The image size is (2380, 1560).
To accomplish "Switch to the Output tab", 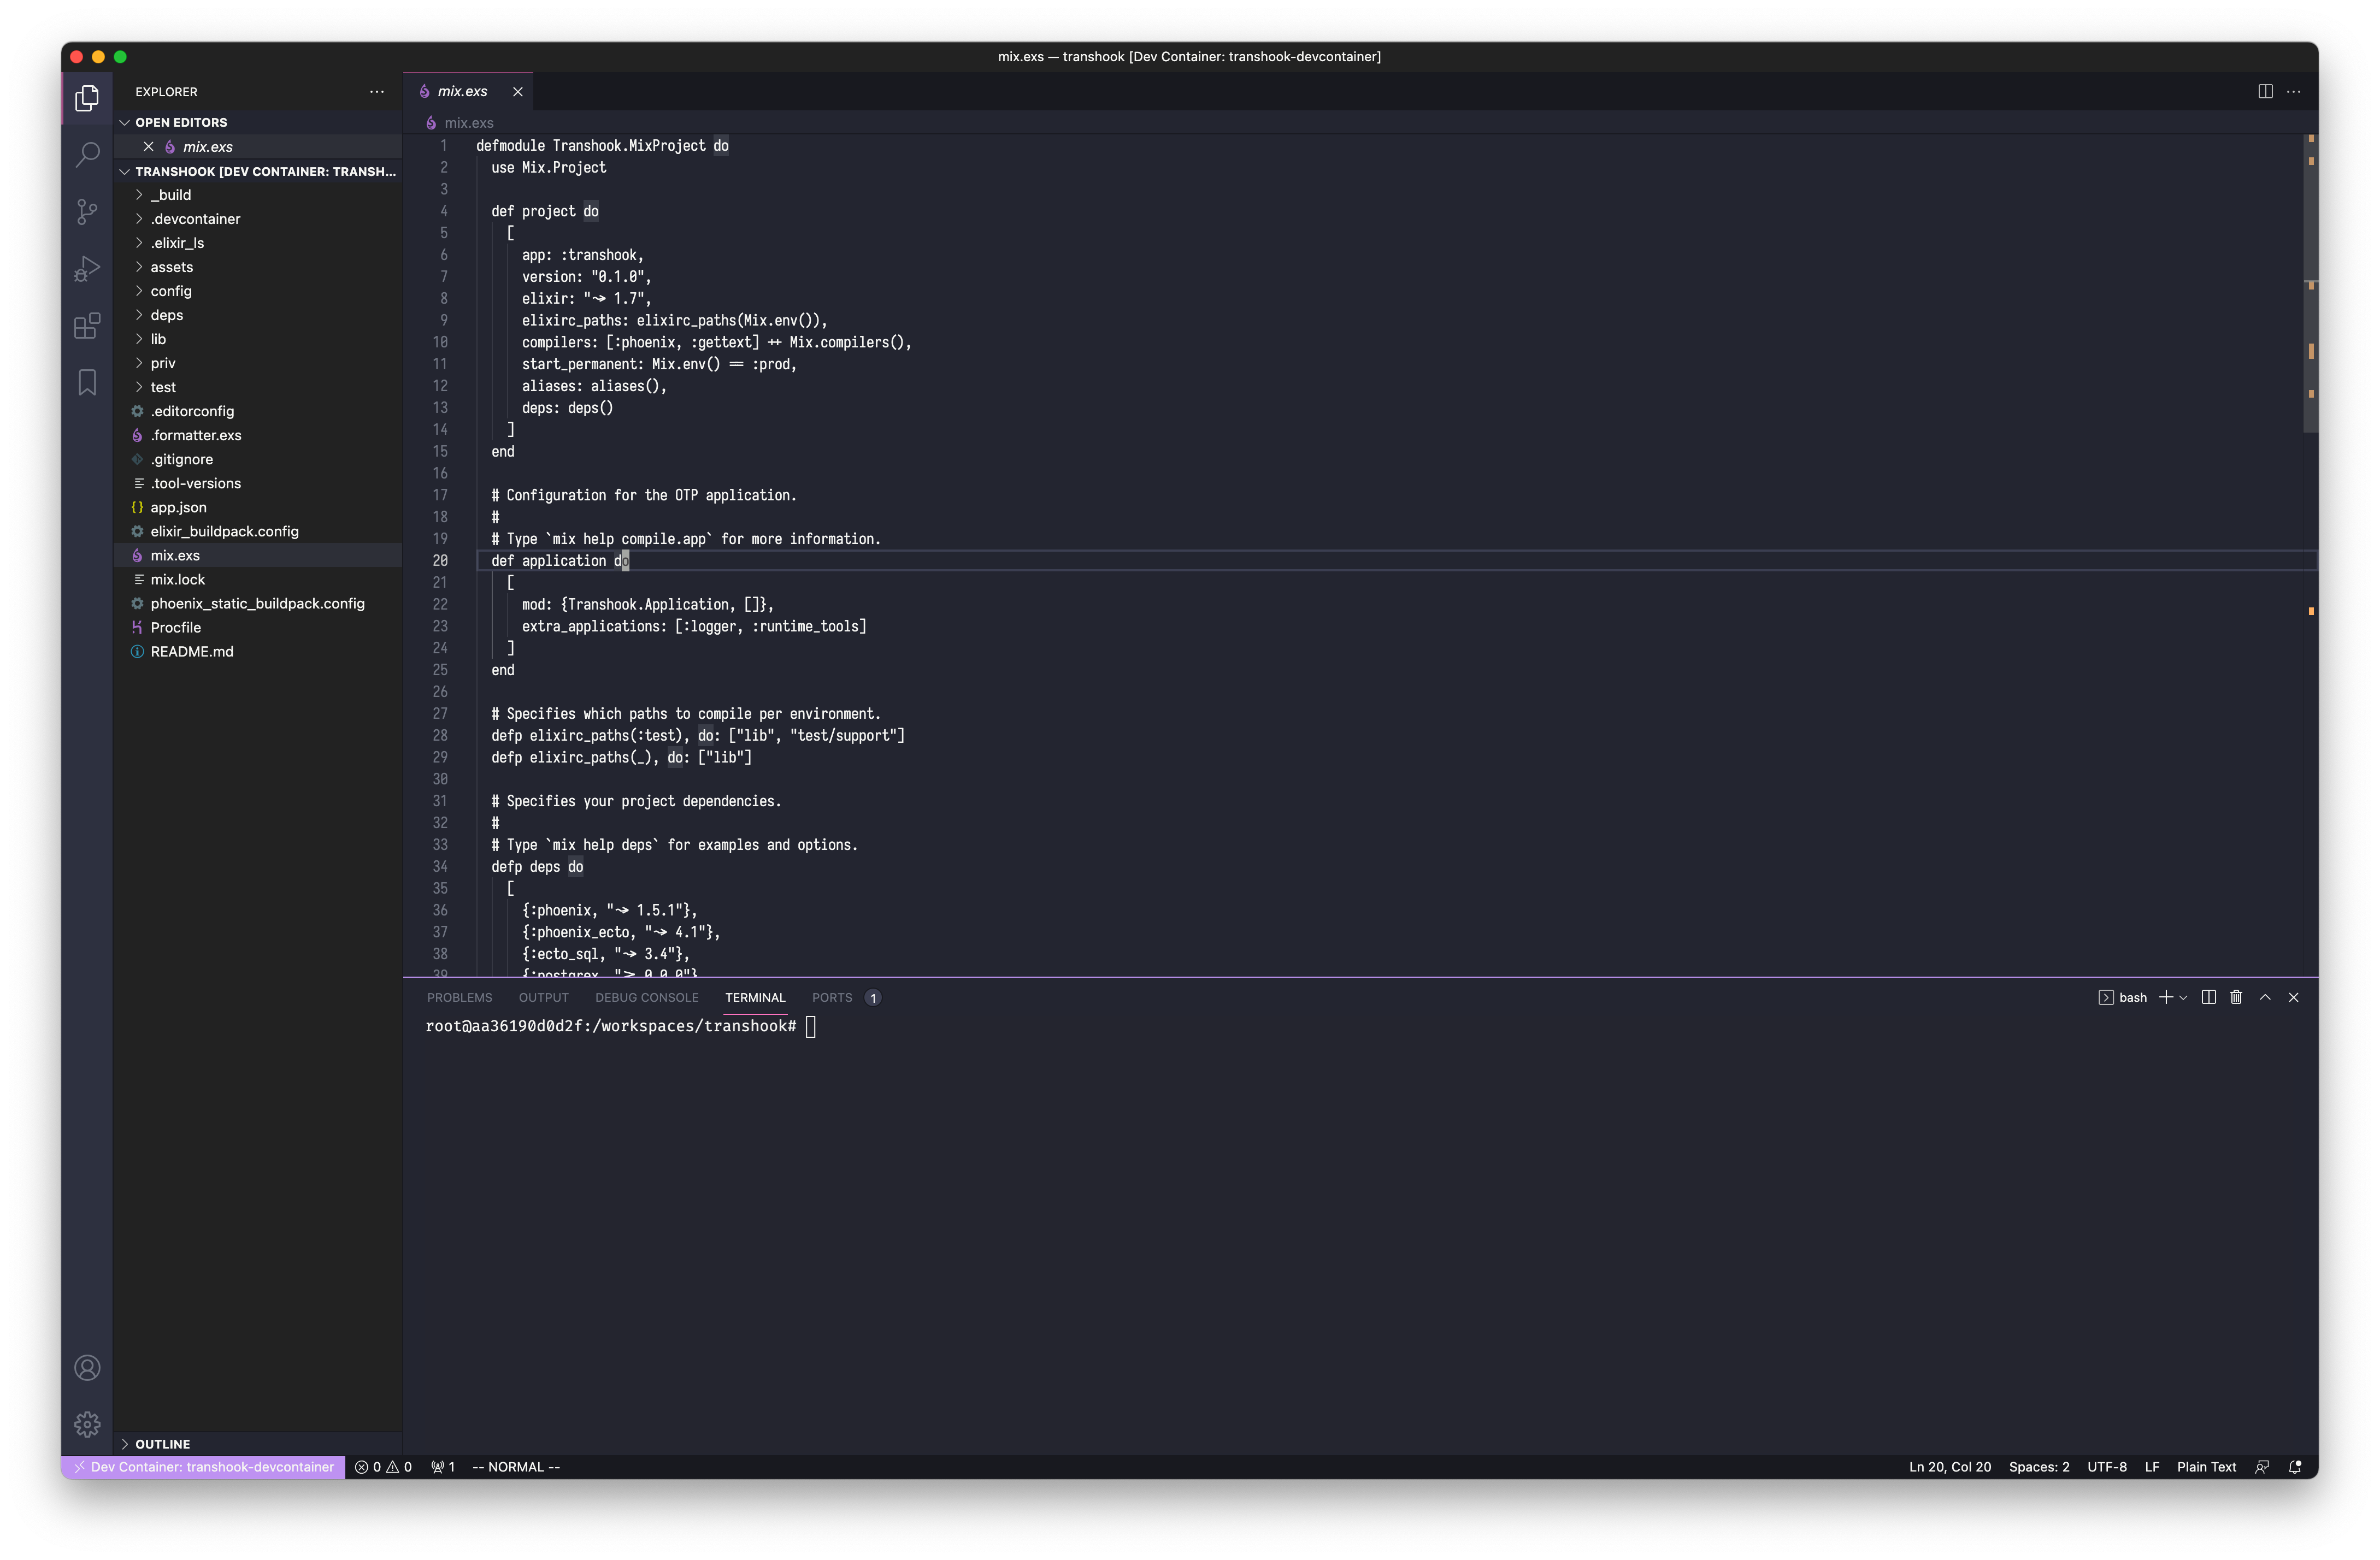I will click(543, 998).
